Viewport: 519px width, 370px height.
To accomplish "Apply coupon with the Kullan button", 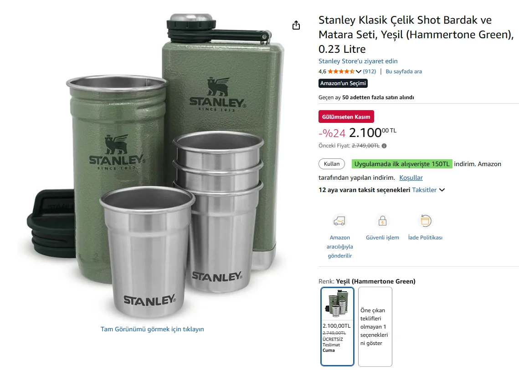I will tap(332, 164).
